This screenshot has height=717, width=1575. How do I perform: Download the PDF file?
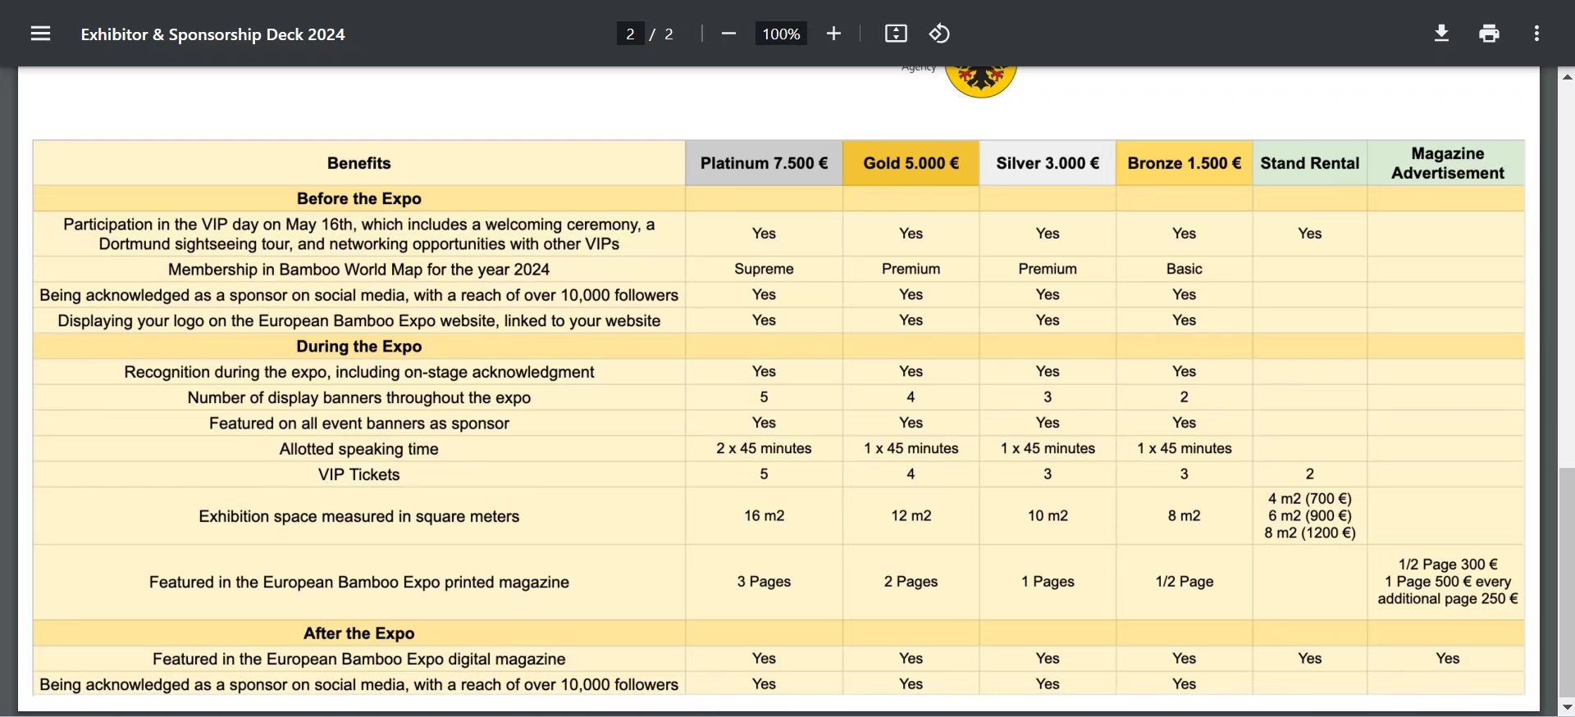[x=1441, y=34]
